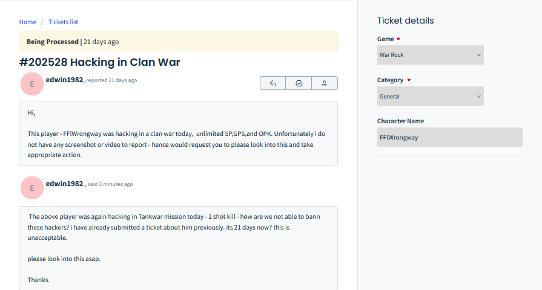Click the Ticket details heading
542x290 pixels.
click(405, 21)
